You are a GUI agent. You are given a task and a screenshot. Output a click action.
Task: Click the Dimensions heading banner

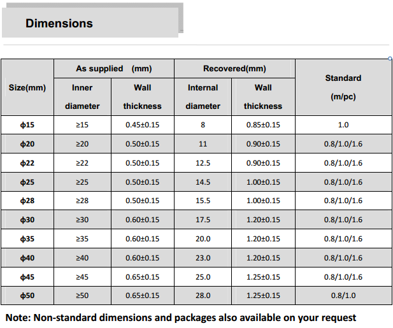click(90, 22)
